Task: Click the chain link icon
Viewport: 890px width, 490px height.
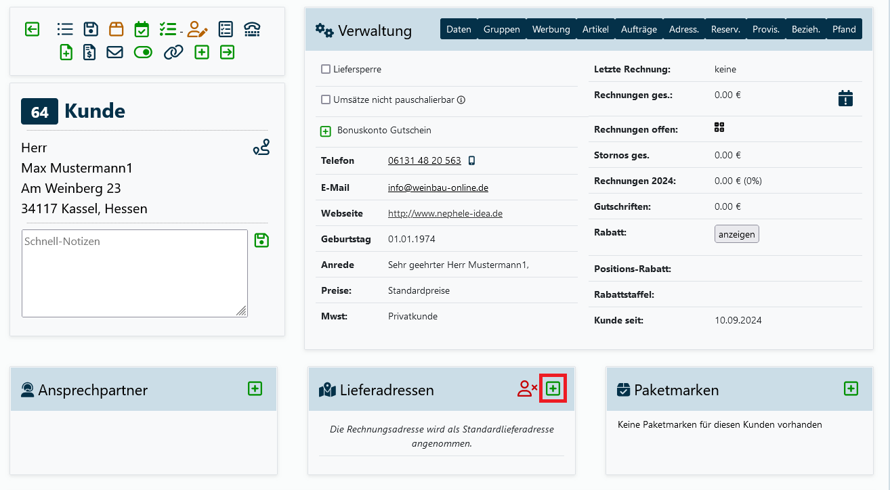Action: (173, 52)
